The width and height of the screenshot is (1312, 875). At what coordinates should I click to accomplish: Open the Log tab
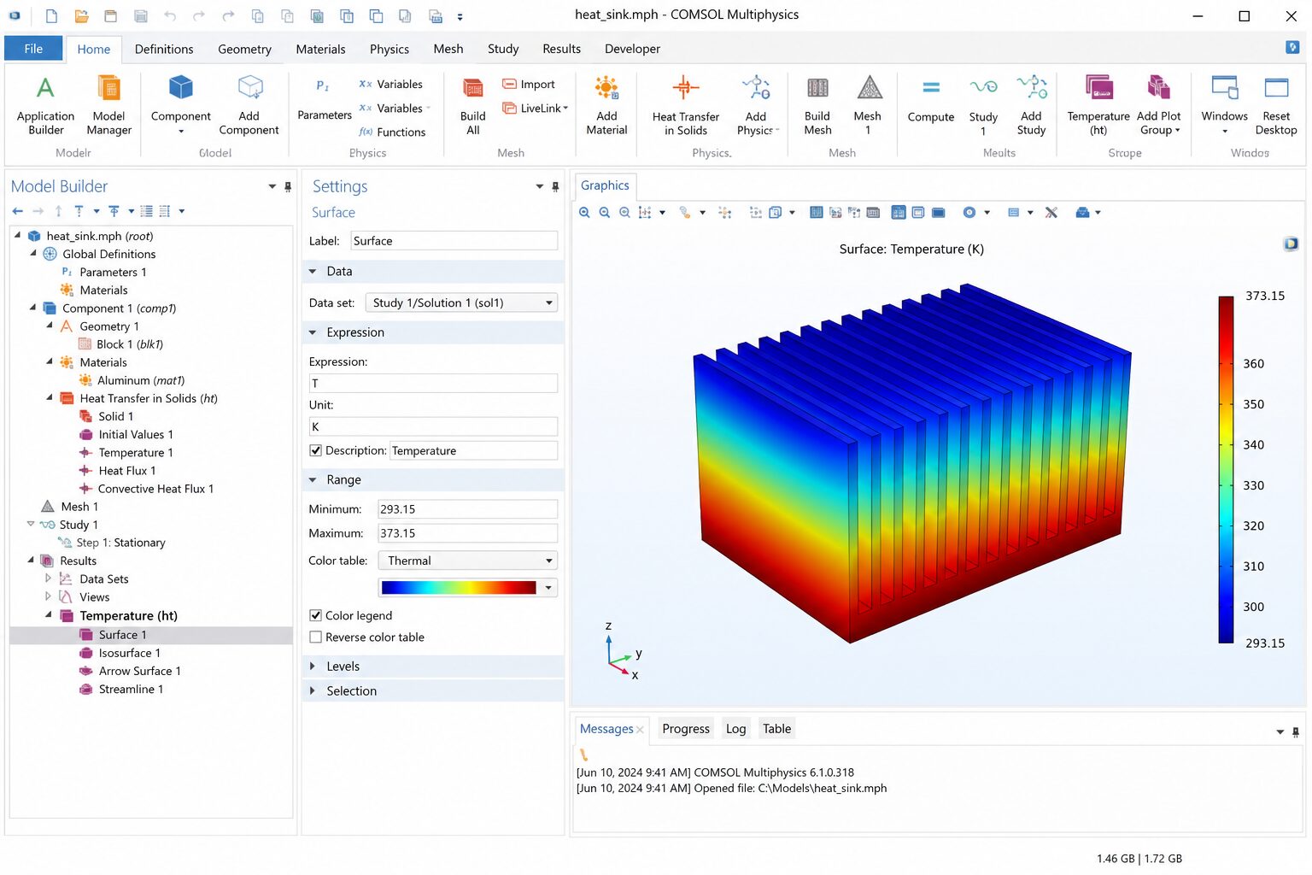(735, 729)
